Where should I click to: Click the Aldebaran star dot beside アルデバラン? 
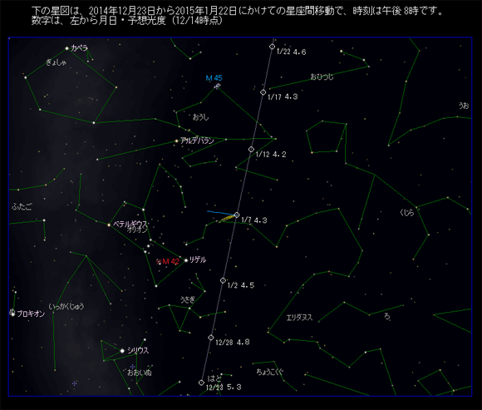176,141
